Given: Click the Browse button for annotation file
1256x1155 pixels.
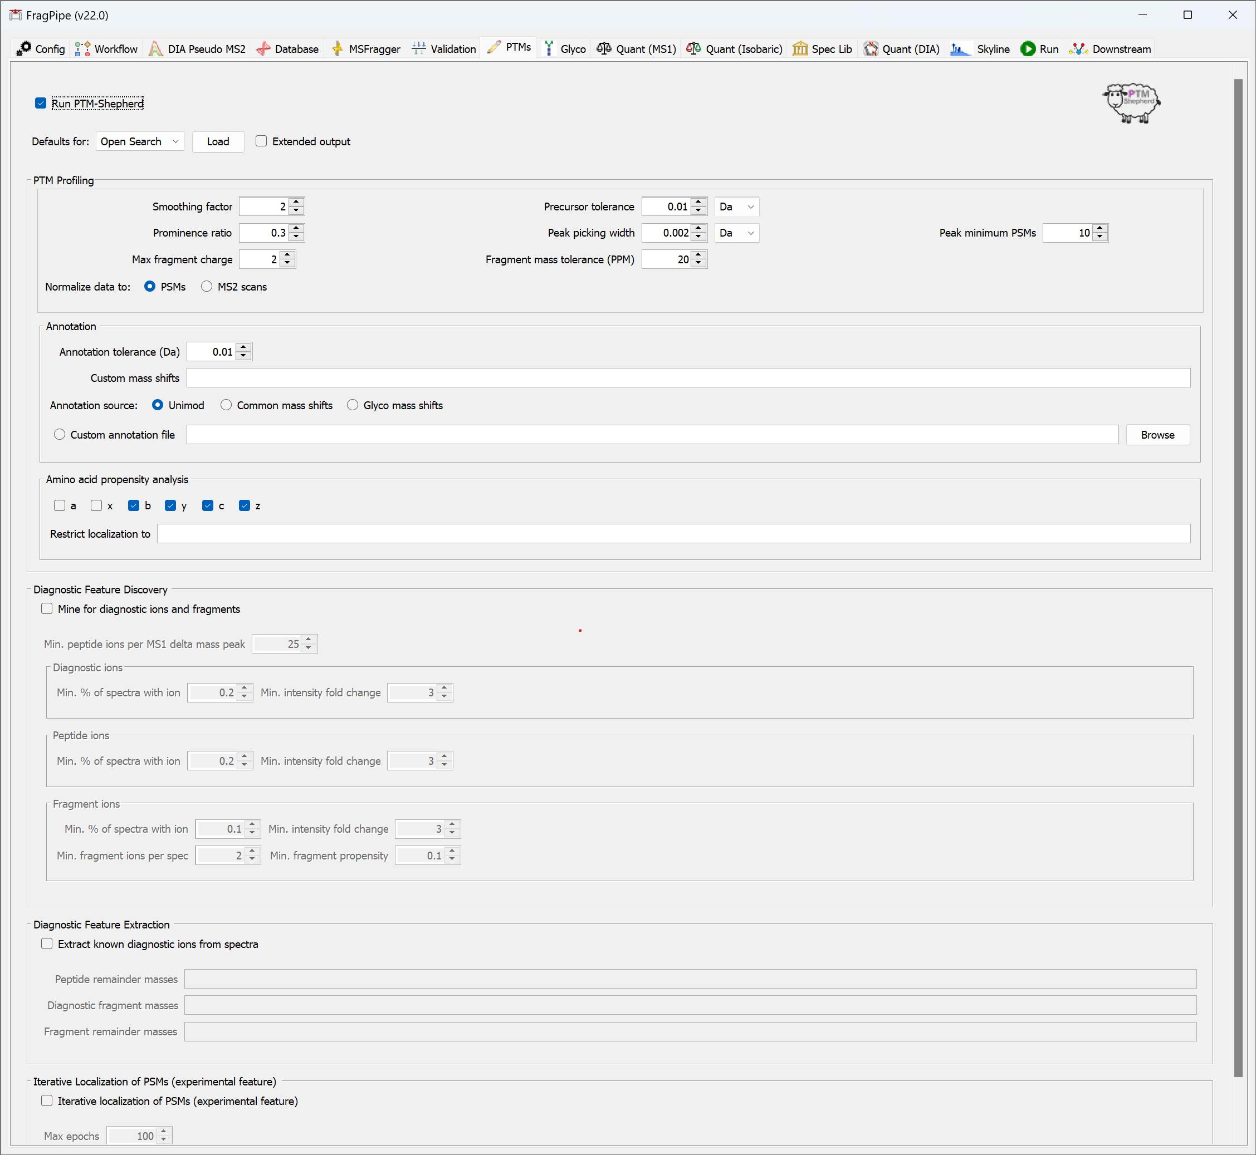Looking at the screenshot, I should coord(1157,434).
